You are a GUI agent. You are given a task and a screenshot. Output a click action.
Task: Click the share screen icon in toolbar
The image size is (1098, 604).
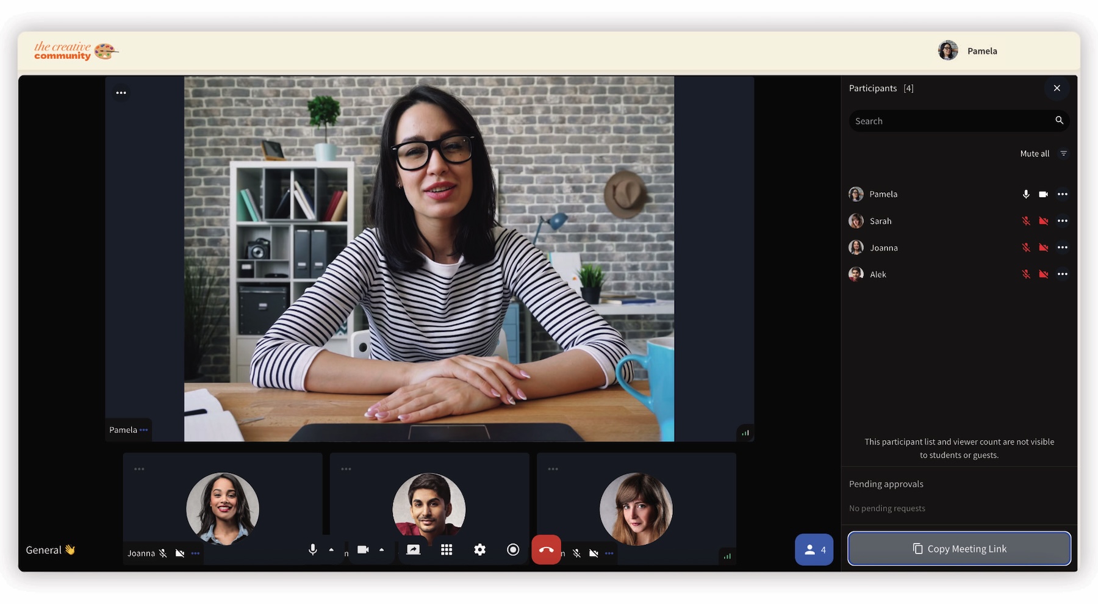413,550
